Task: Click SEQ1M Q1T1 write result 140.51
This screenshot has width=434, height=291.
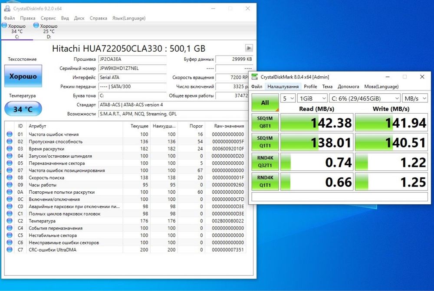Action: click(x=391, y=142)
